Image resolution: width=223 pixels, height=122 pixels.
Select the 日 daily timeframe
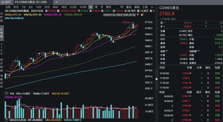pos(91,7)
